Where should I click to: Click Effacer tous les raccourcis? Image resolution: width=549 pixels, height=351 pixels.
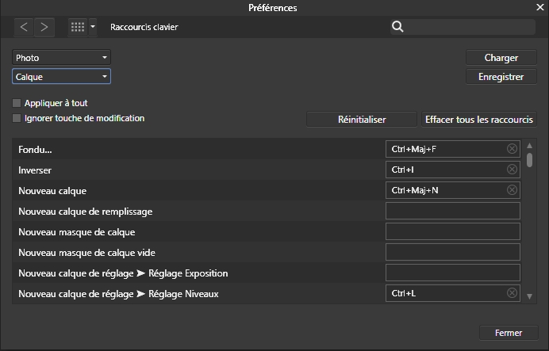480,120
